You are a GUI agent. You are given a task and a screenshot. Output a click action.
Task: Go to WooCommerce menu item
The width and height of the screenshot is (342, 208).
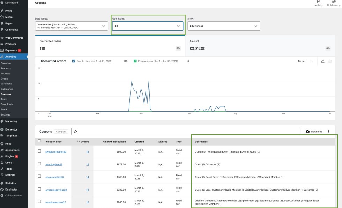click(14, 38)
